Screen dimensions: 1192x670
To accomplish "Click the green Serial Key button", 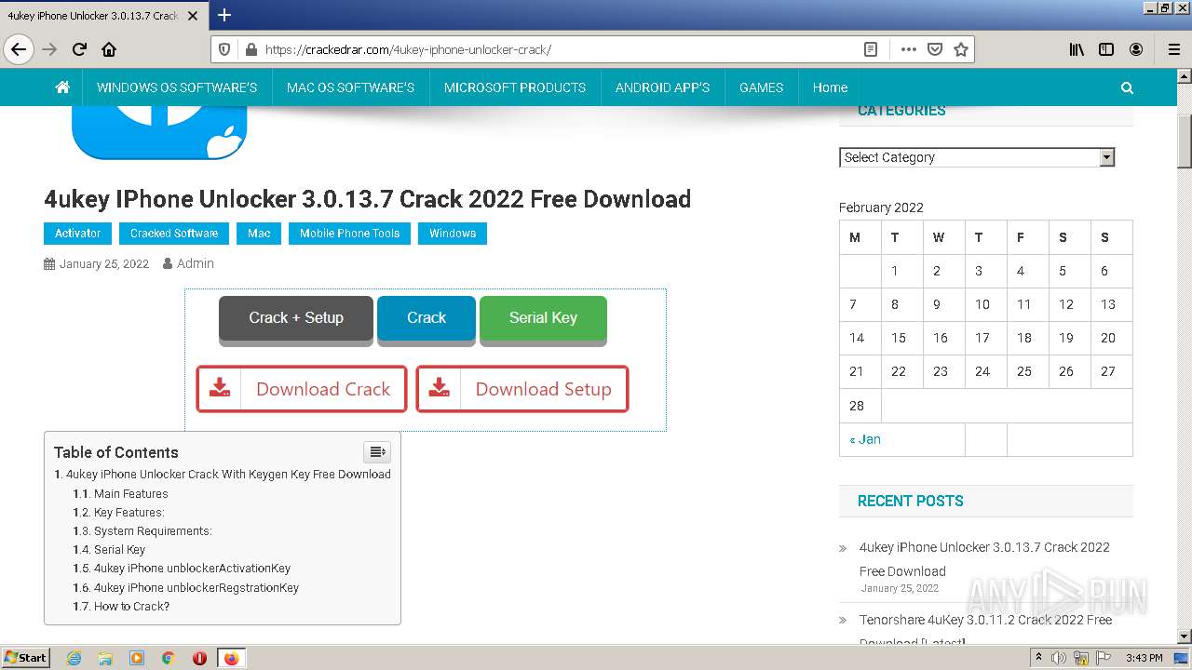I will click(543, 318).
